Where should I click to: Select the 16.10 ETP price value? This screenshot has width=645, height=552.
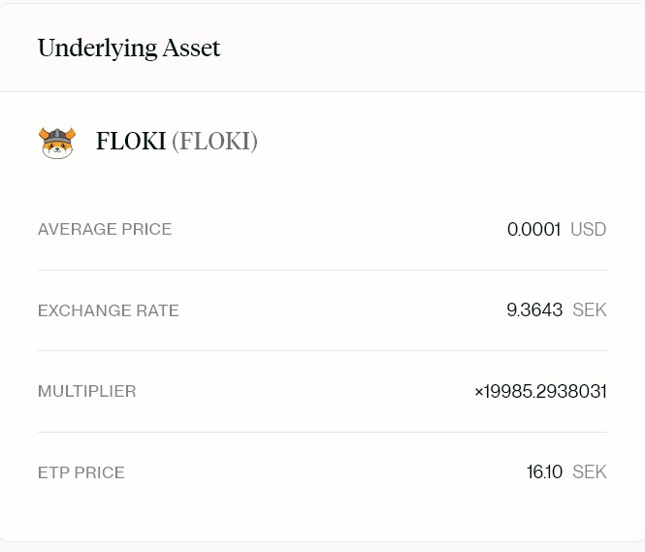click(544, 472)
